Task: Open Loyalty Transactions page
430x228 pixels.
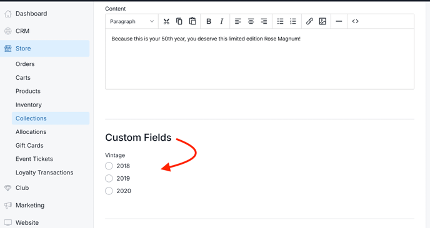Action: tap(44, 173)
